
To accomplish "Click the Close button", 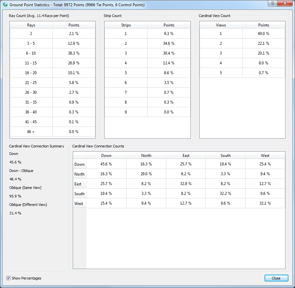I will [276, 278].
